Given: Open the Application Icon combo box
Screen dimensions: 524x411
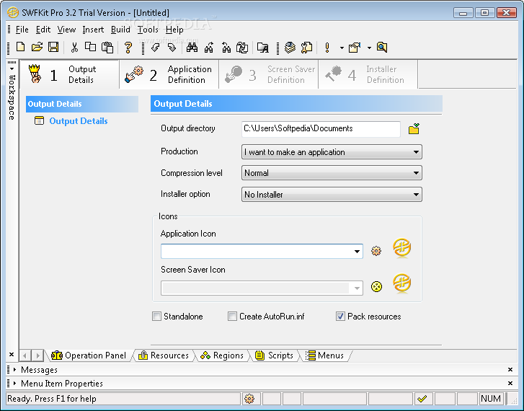Looking at the screenshot, I should pos(262,251).
